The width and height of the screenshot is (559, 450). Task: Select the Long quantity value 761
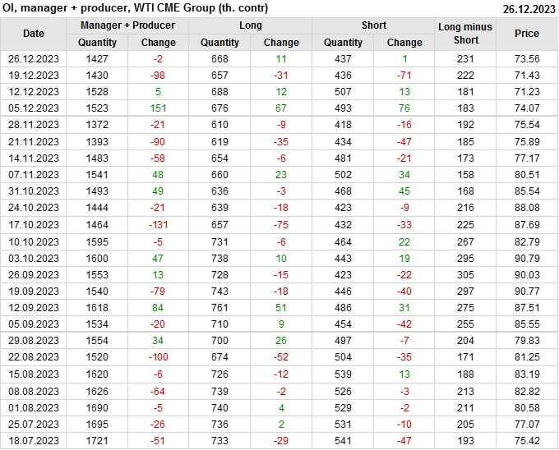pyautogui.click(x=219, y=308)
